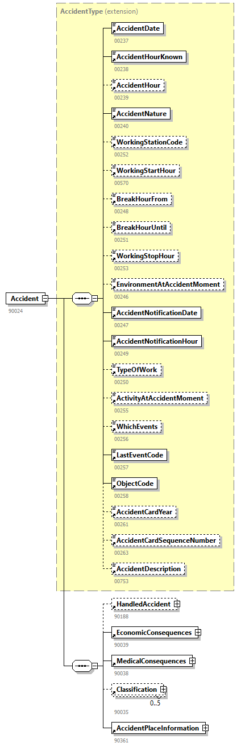Image resolution: width=241 pixels, height=747 pixels.
Task: Select the AccidentNotificationHour element
Action: (156, 341)
